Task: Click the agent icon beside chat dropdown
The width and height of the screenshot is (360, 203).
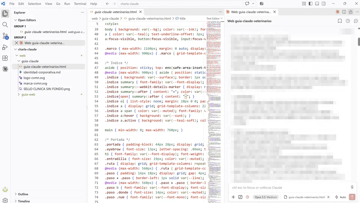Action: coord(262,4)
